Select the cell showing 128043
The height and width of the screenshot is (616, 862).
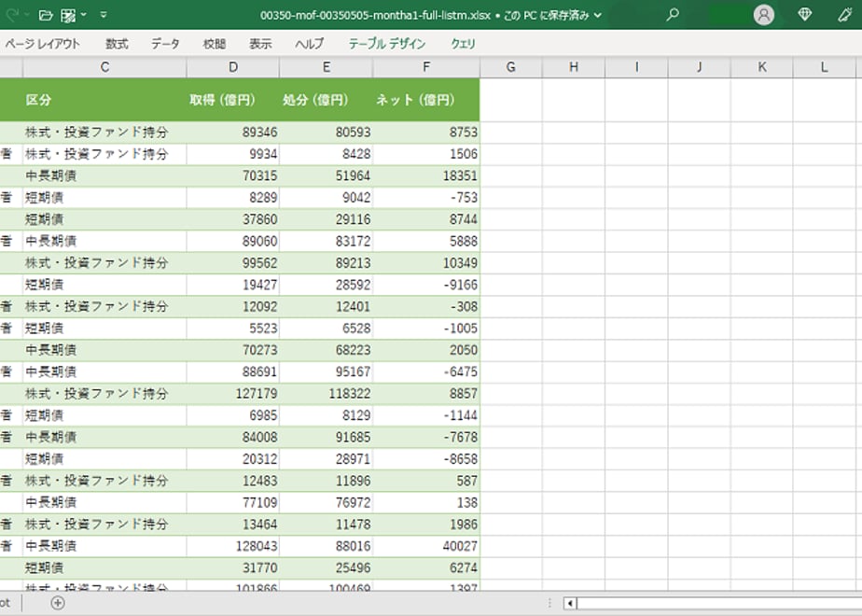[x=233, y=546]
